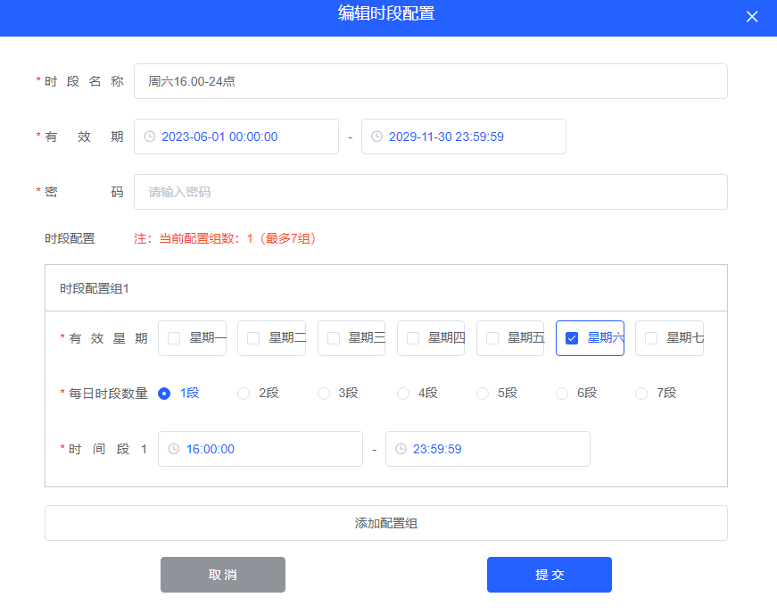Open the end date picker 2029-11-30
Image resolution: width=777 pixels, height=614 pixels.
(464, 137)
